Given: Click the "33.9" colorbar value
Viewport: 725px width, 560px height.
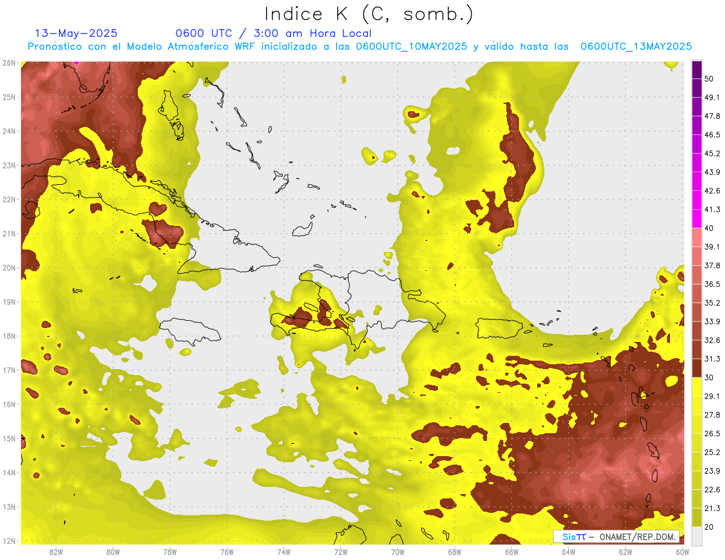Looking at the screenshot, I should tap(712, 321).
